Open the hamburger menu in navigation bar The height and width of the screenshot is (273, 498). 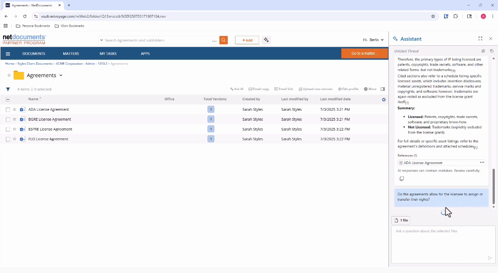(x=8, y=54)
